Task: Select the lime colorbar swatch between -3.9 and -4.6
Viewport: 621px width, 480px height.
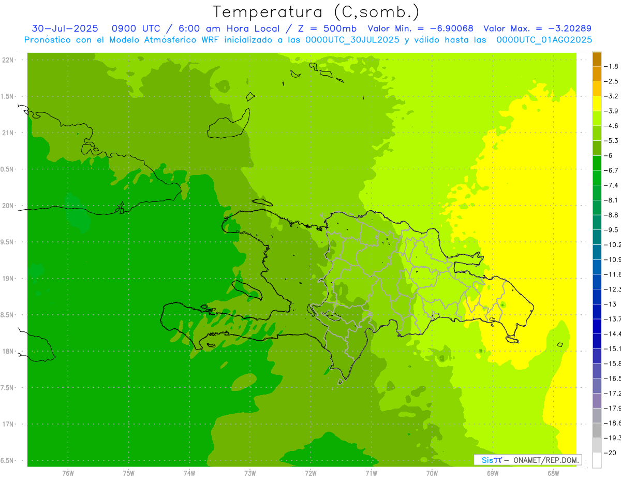Action: pyautogui.click(x=597, y=118)
